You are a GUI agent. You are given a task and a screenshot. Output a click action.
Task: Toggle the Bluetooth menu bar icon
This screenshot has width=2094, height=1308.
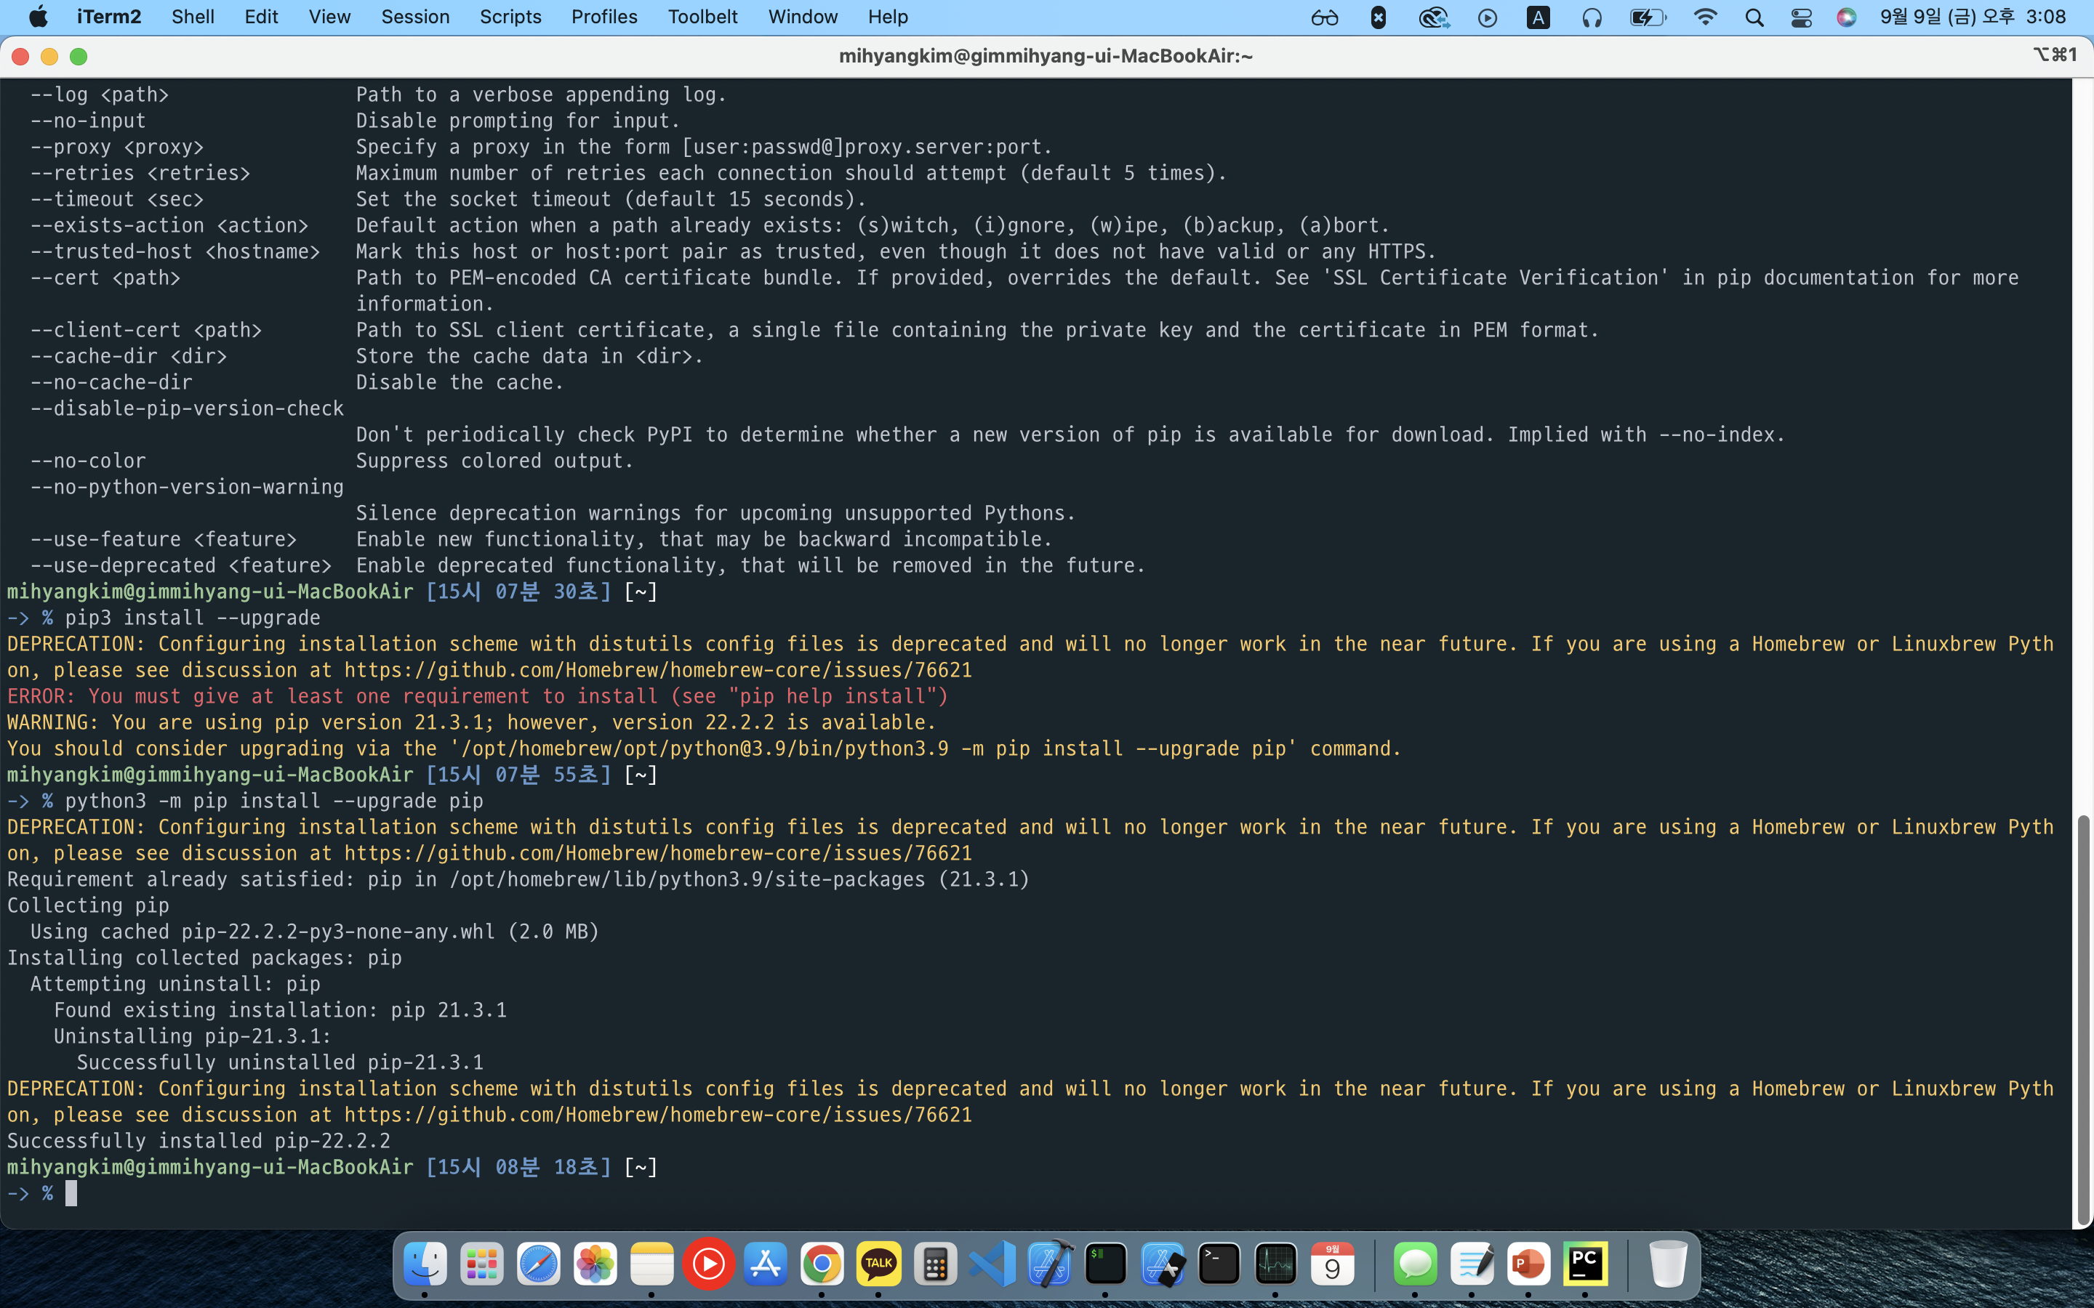1379,17
